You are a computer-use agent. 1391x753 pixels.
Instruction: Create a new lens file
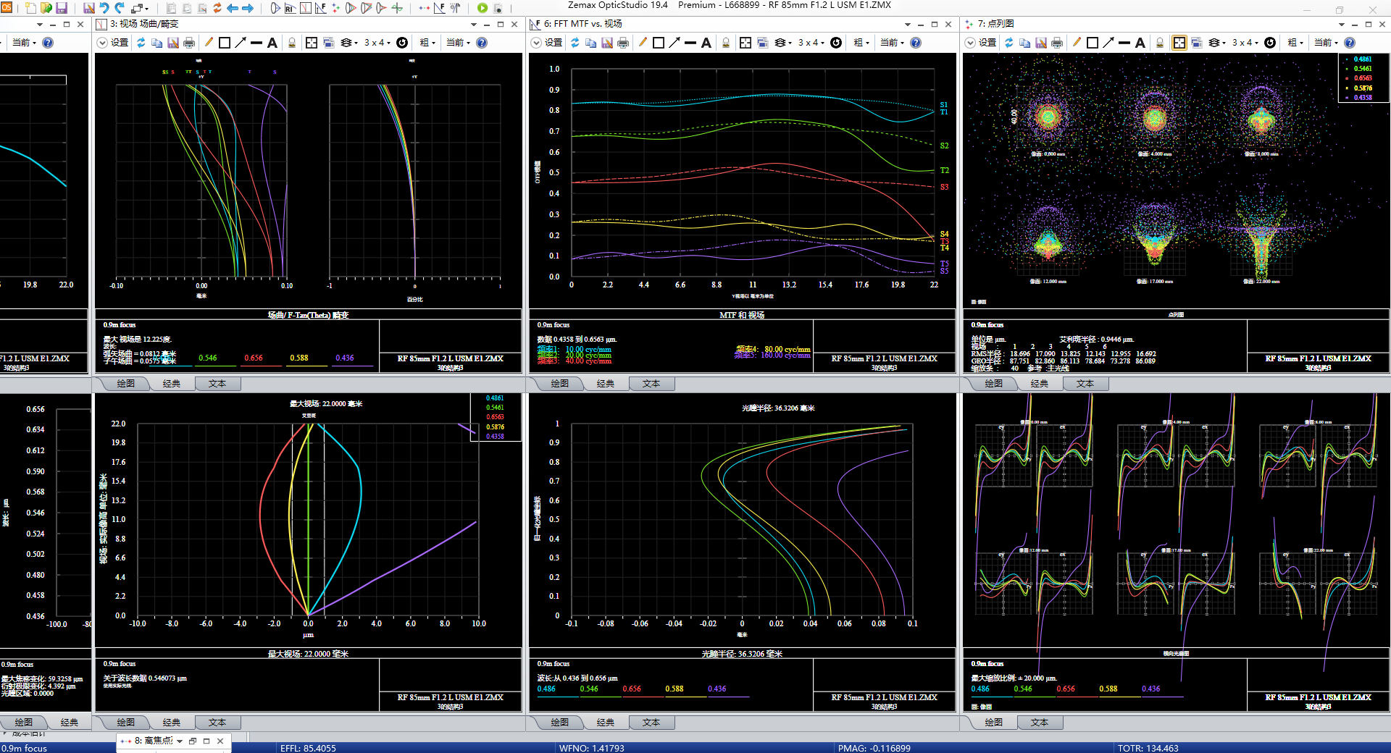(x=30, y=8)
